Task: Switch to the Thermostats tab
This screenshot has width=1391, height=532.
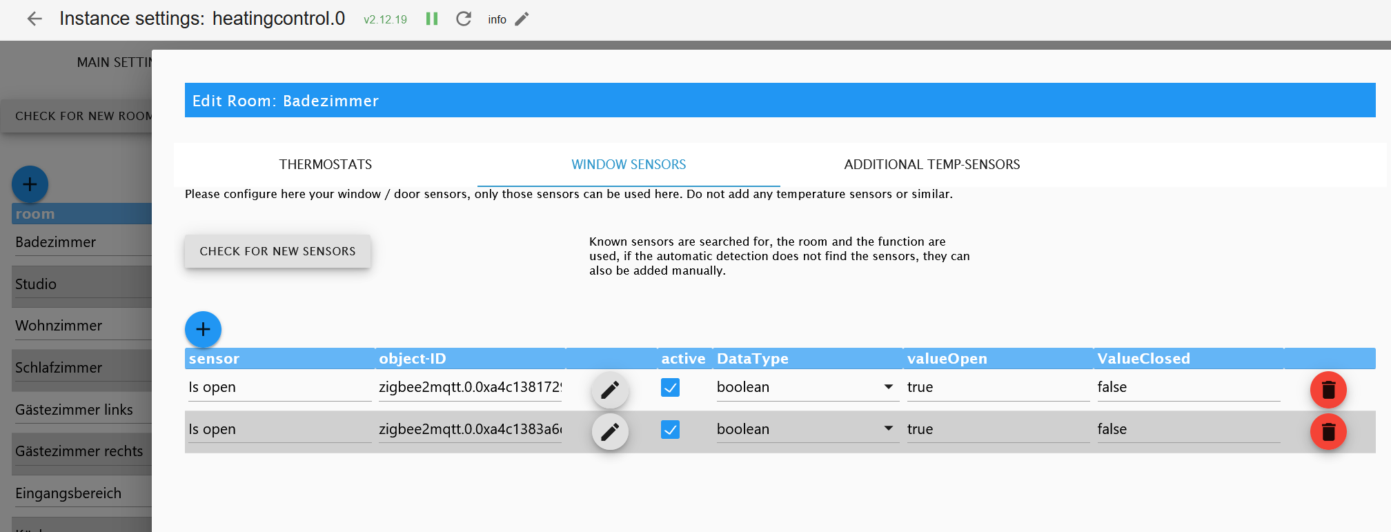Action: point(326,164)
